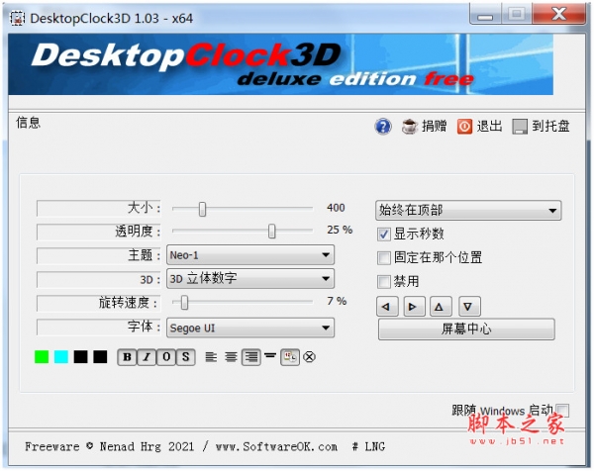Click the DesktopClock3D deluxe edition banner
Screen dimensions: 594x471
click(280, 64)
